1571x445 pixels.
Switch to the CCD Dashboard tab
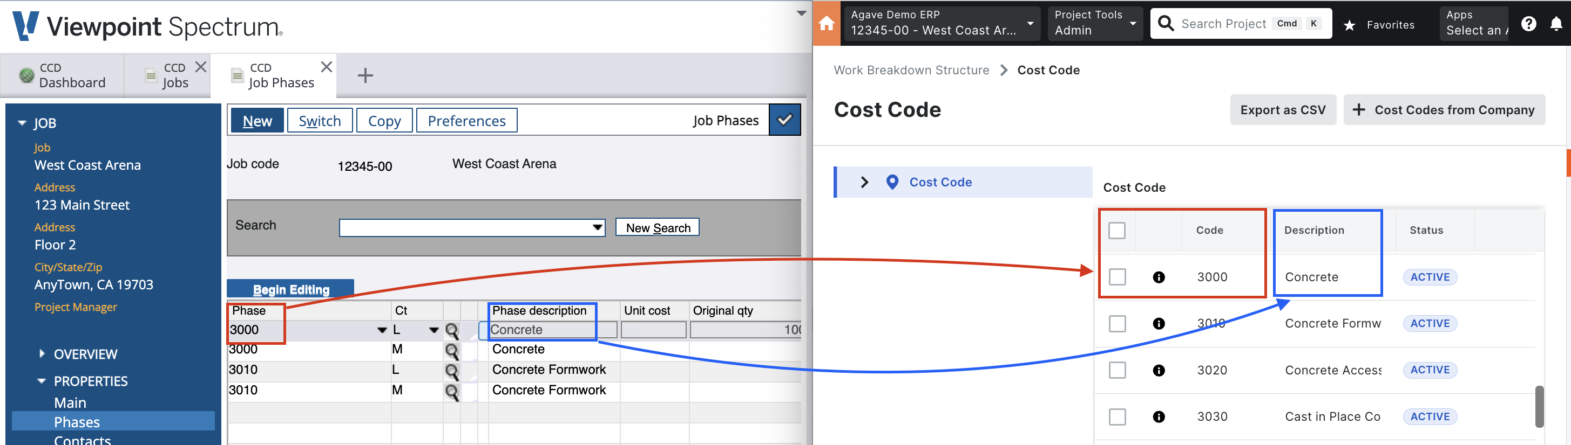62,75
